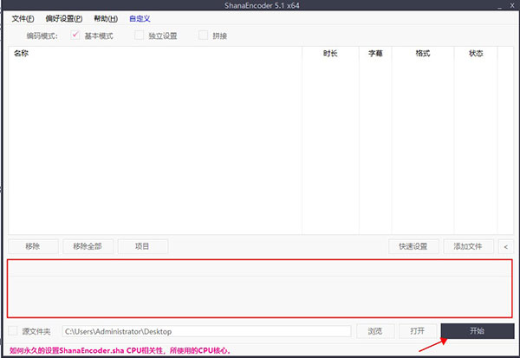Select the 字幕 column header
520x358 pixels.
[375, 54]
